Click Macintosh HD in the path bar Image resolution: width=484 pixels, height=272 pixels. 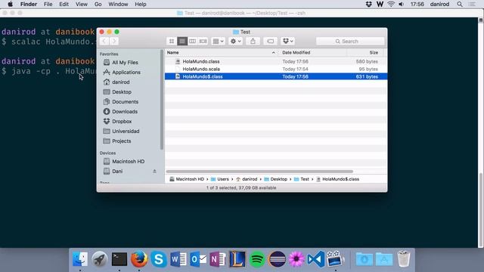click(x=187, y=179)
